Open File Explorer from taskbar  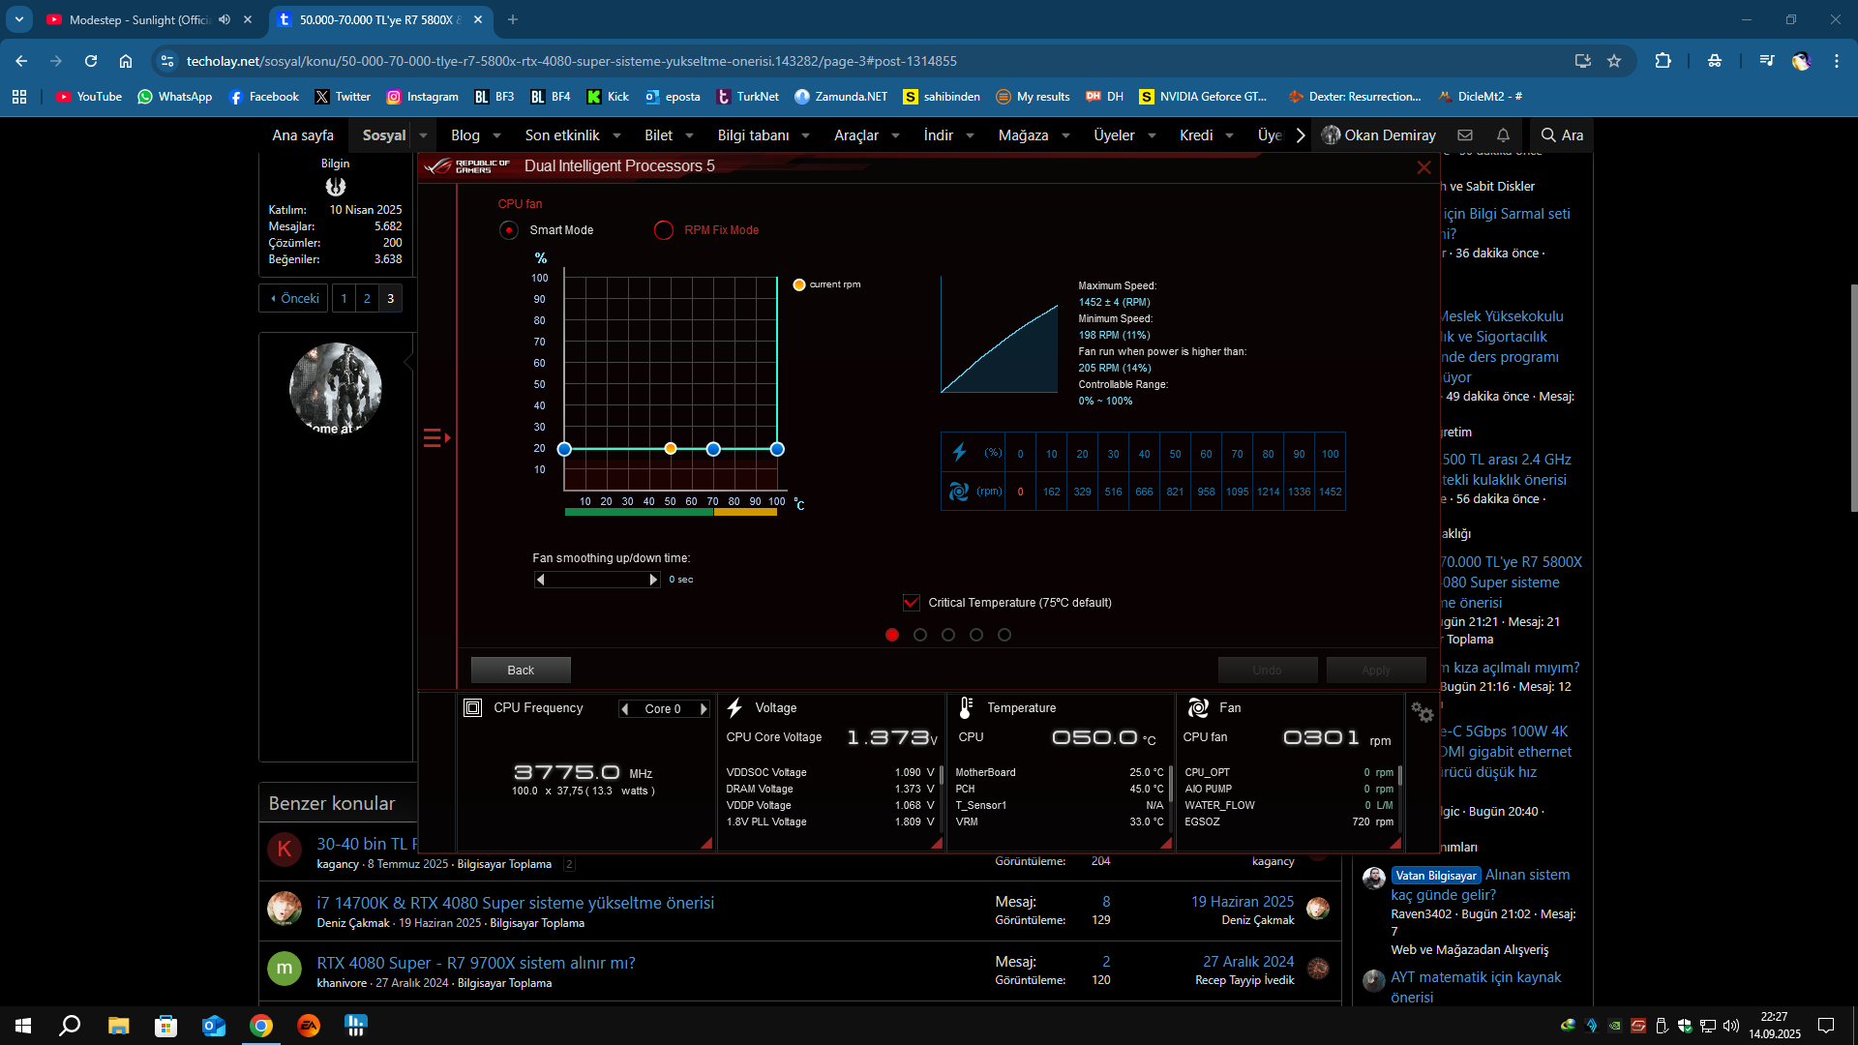click(x=118, y=1026)
